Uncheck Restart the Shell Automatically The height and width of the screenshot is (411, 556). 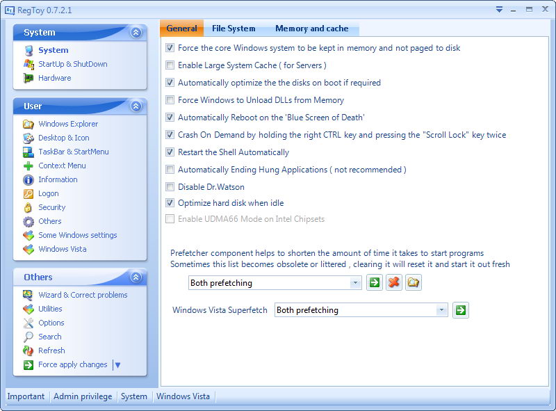(x=170, y=152)
